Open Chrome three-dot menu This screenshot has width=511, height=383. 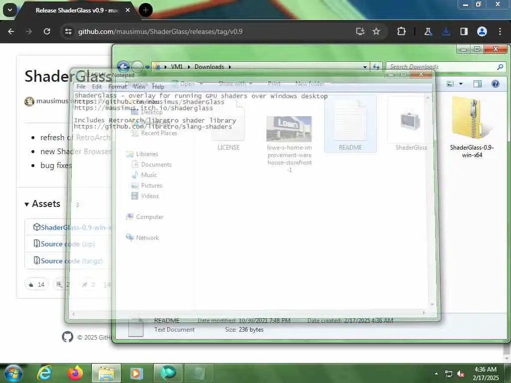click(500, 31)
